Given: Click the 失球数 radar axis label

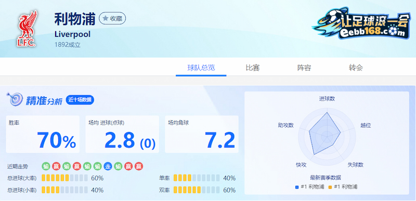Looking at the screenshot, I should (x=355, y=165).
